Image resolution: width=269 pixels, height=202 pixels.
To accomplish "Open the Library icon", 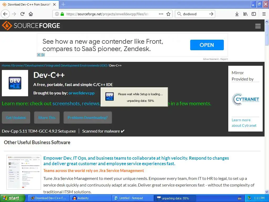I will 245,14.
